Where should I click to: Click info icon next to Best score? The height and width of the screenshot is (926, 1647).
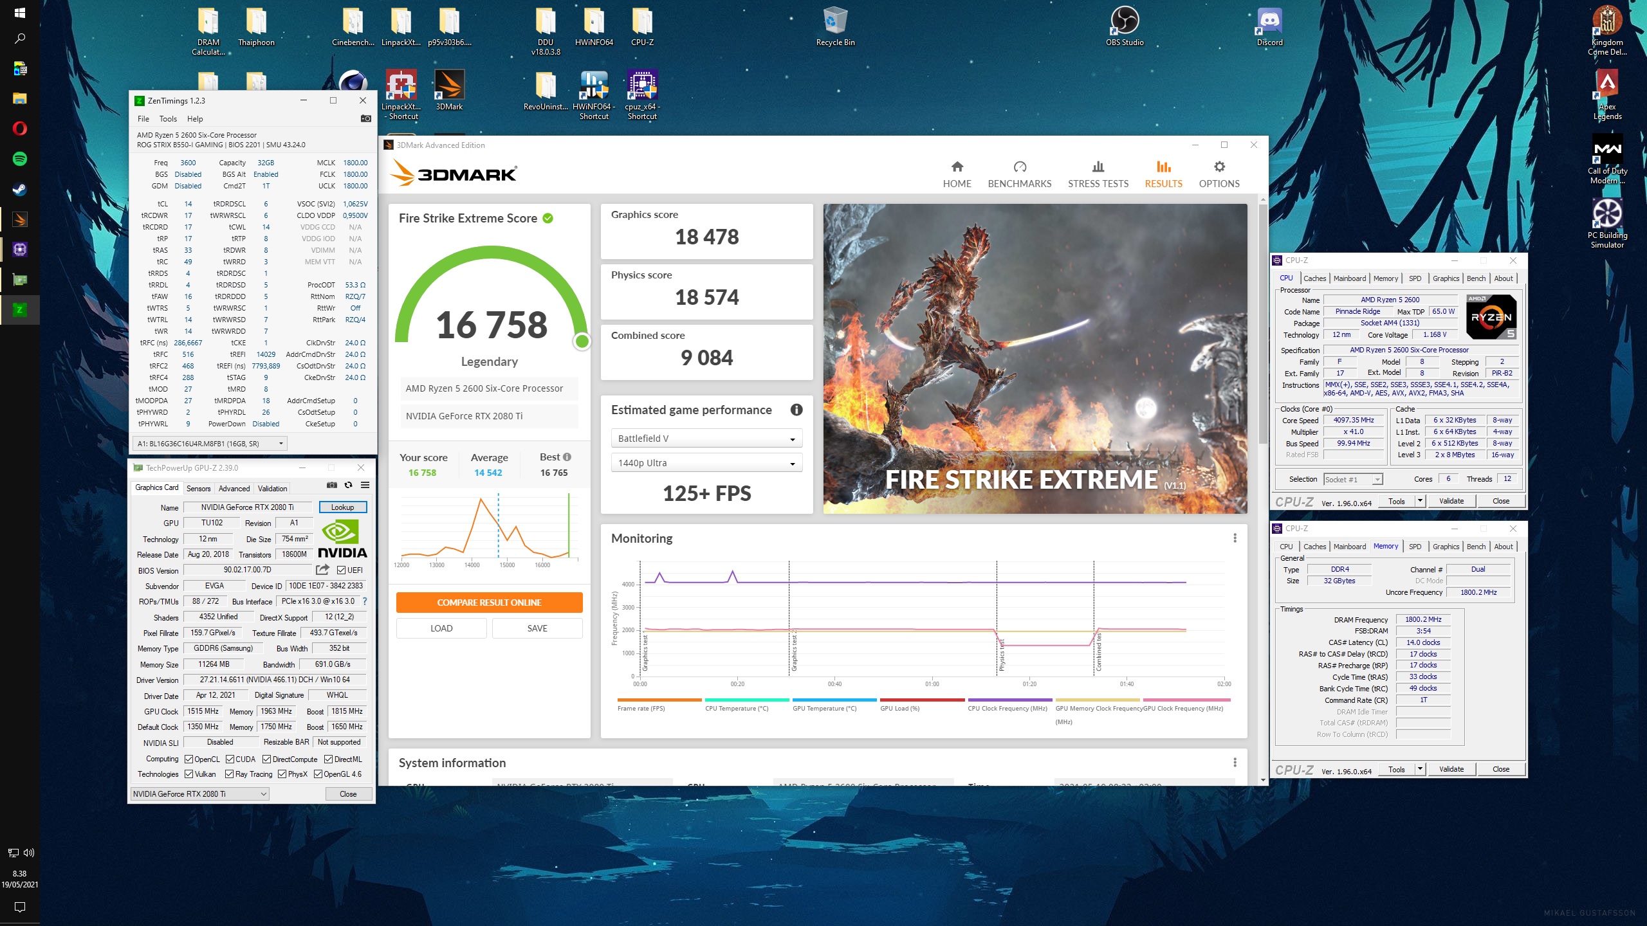click(x=567, y=457)
